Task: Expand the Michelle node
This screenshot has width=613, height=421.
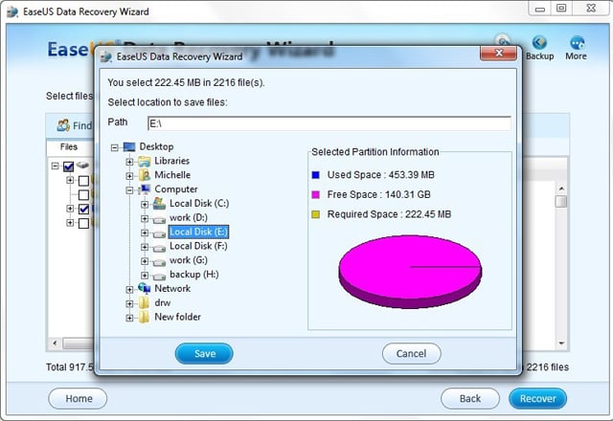Action: point(129,176)
